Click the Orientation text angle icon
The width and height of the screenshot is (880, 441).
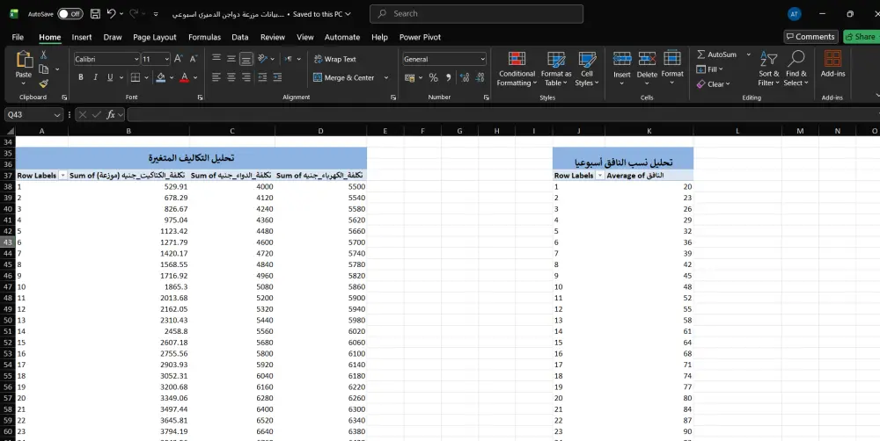coord(262,59)
